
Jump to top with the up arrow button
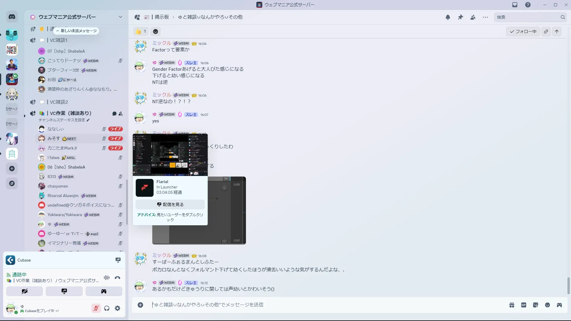[x=557, y=32]
